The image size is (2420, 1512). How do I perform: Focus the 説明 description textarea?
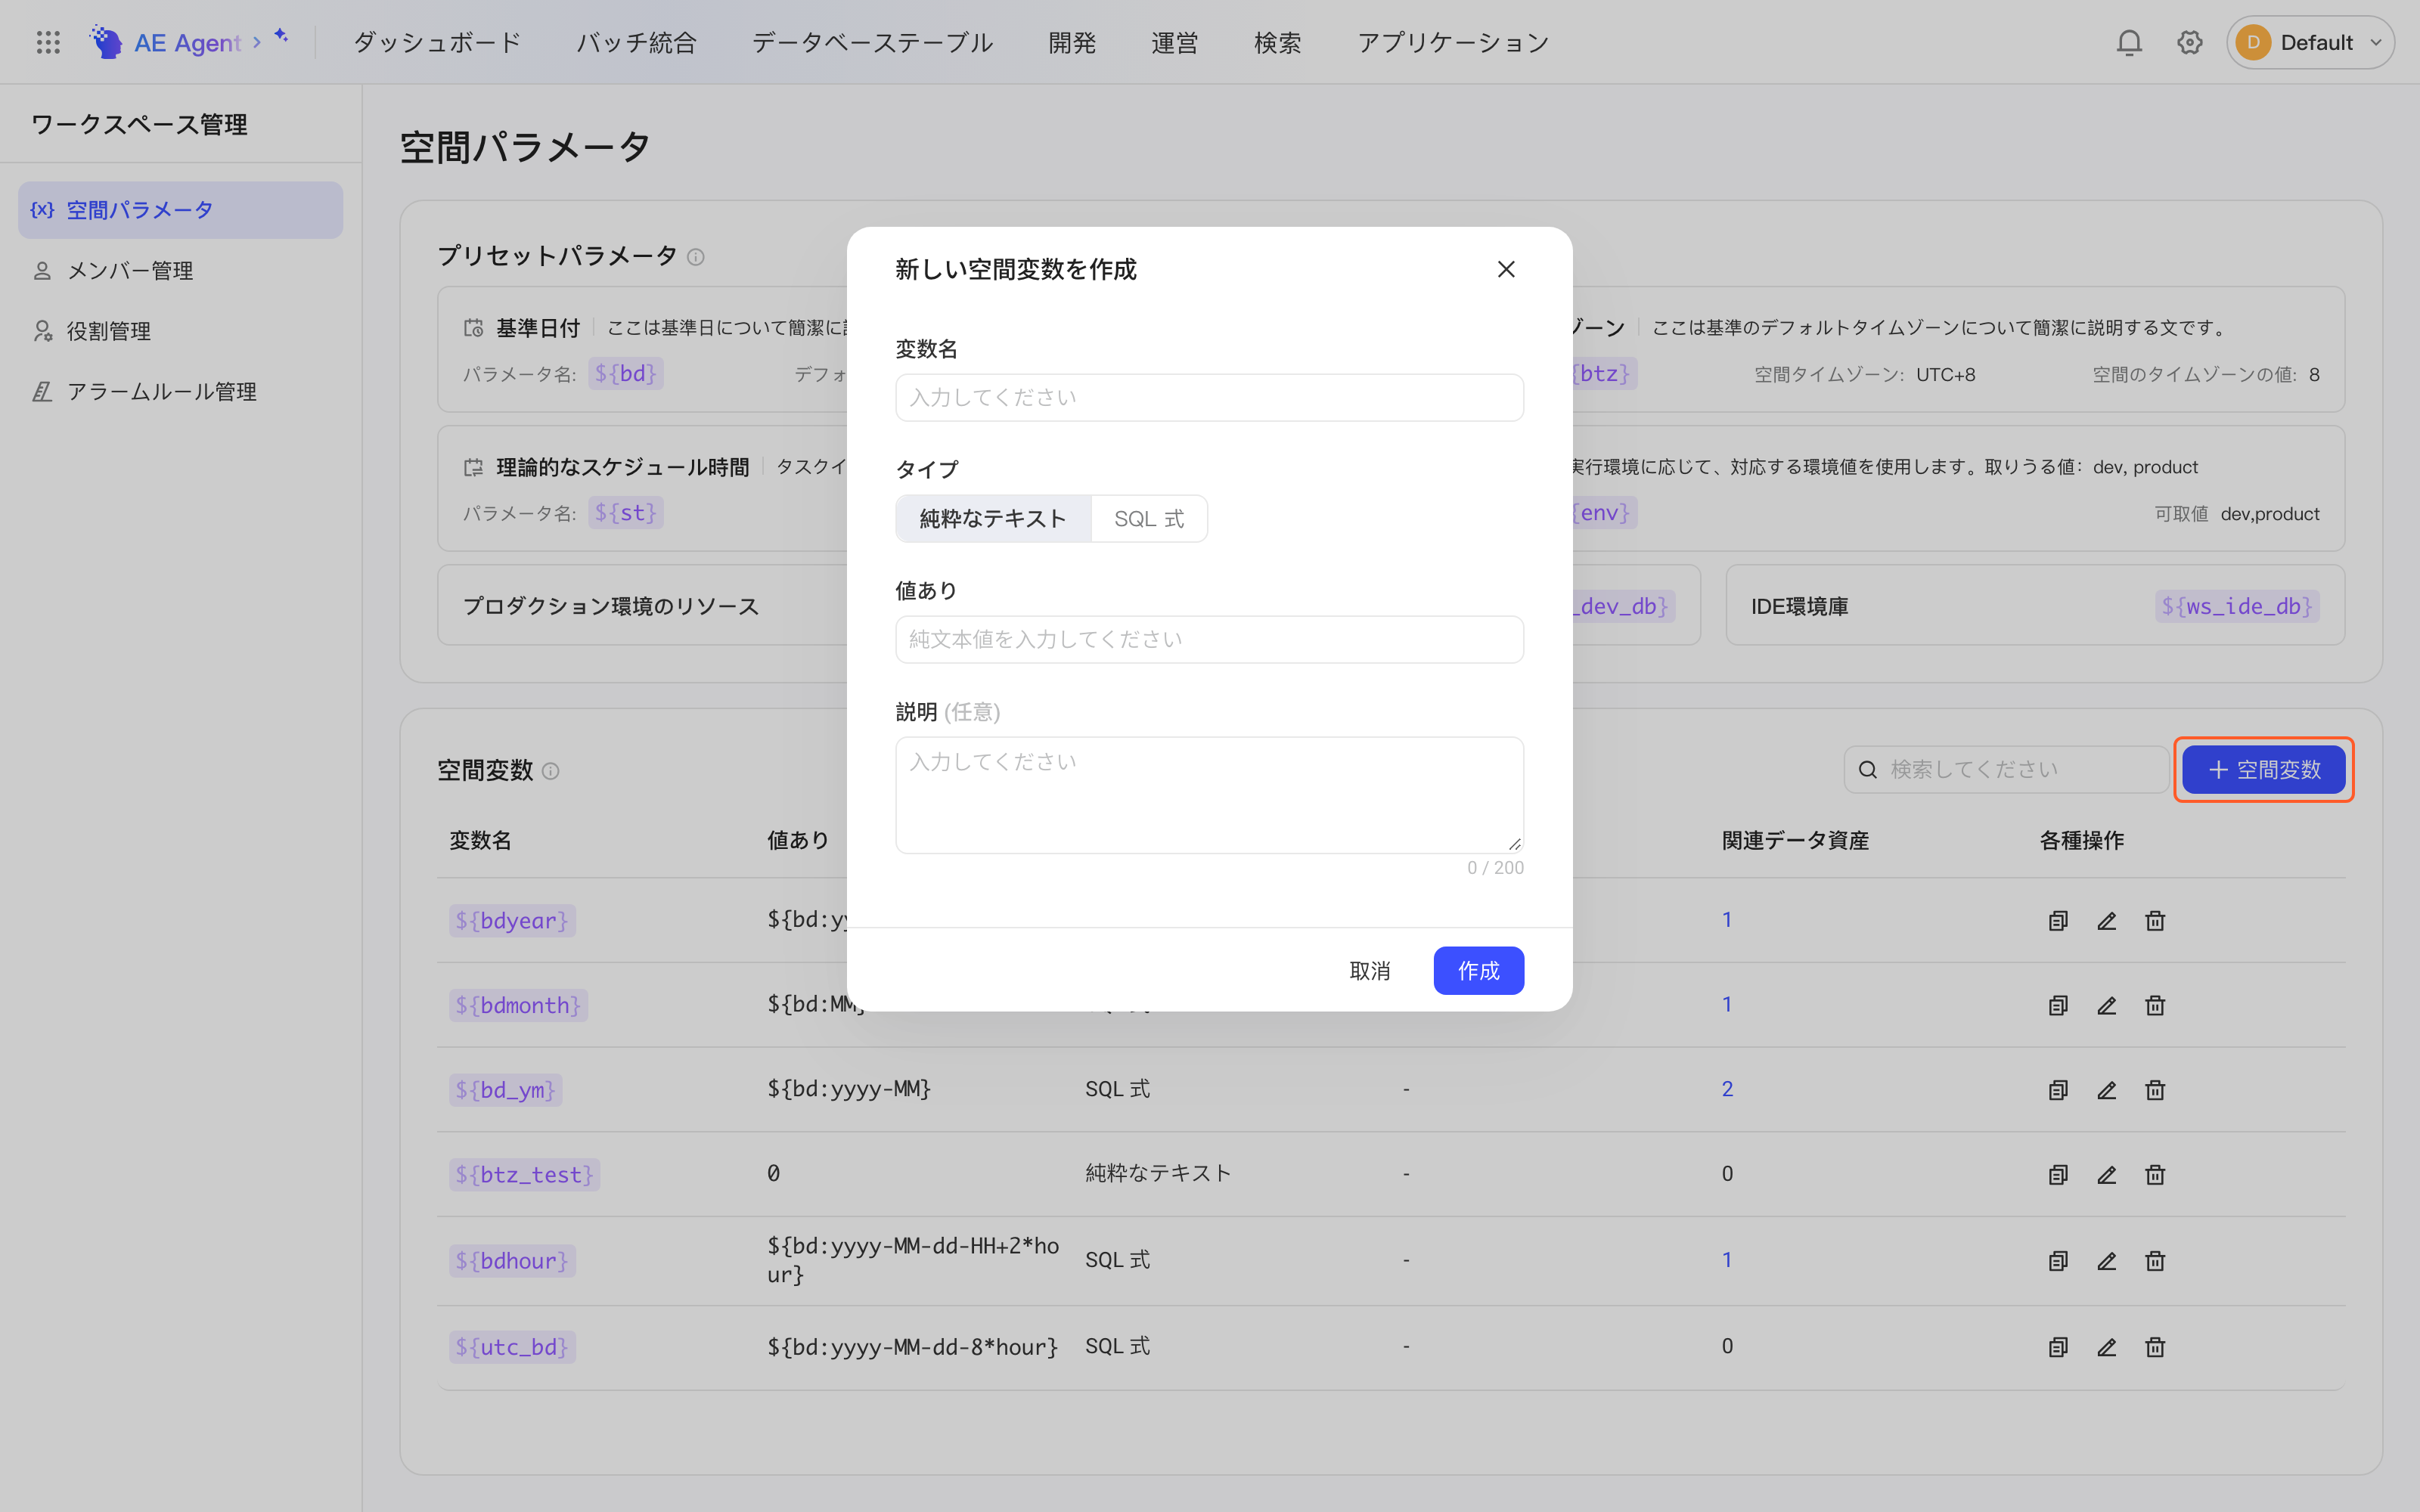(1209, 795)
